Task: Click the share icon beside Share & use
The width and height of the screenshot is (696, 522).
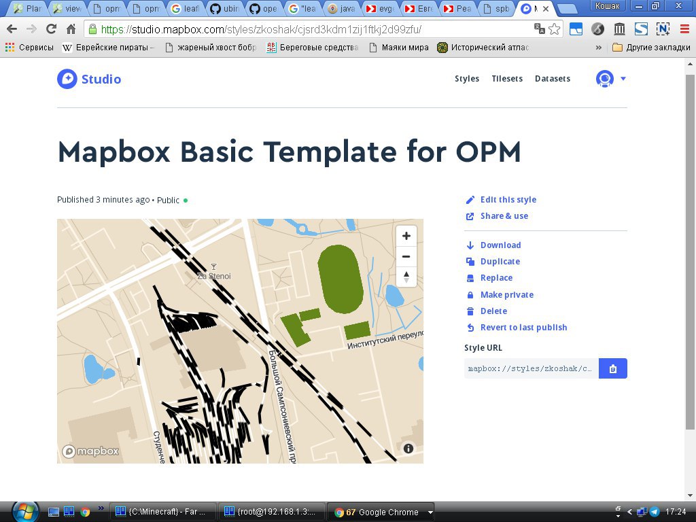Action: point(470,216)
